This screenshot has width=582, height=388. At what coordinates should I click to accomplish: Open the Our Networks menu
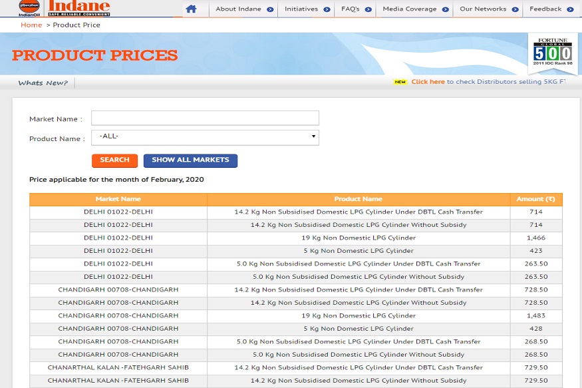click(483, 9)
